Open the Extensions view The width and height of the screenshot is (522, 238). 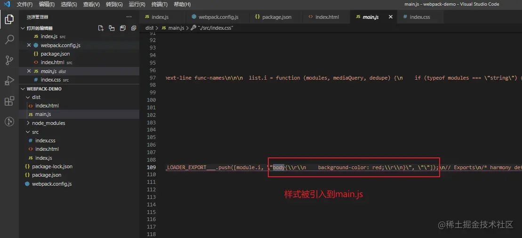point(9,101)
